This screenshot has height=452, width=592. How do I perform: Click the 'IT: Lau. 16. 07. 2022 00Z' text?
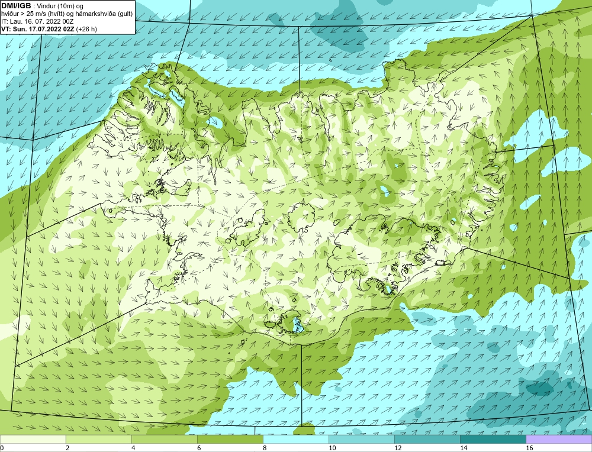pyautogui.click(x=37, y=21)
